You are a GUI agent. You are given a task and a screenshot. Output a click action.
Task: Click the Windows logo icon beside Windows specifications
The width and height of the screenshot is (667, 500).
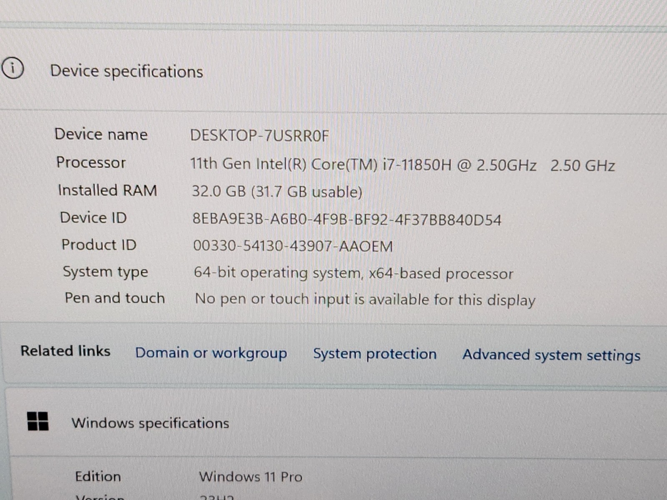pyautogui.click(x=38, y=421)
